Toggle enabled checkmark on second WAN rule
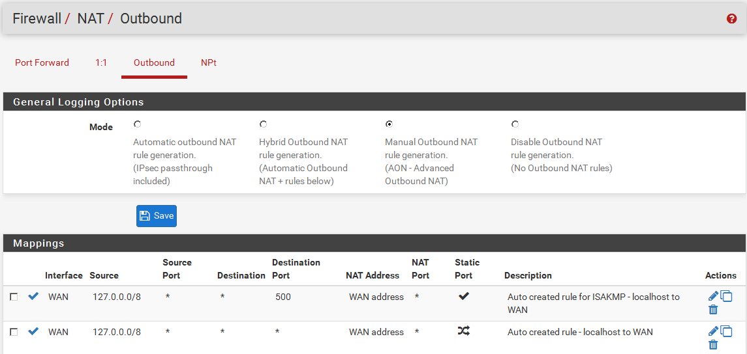 33,331
